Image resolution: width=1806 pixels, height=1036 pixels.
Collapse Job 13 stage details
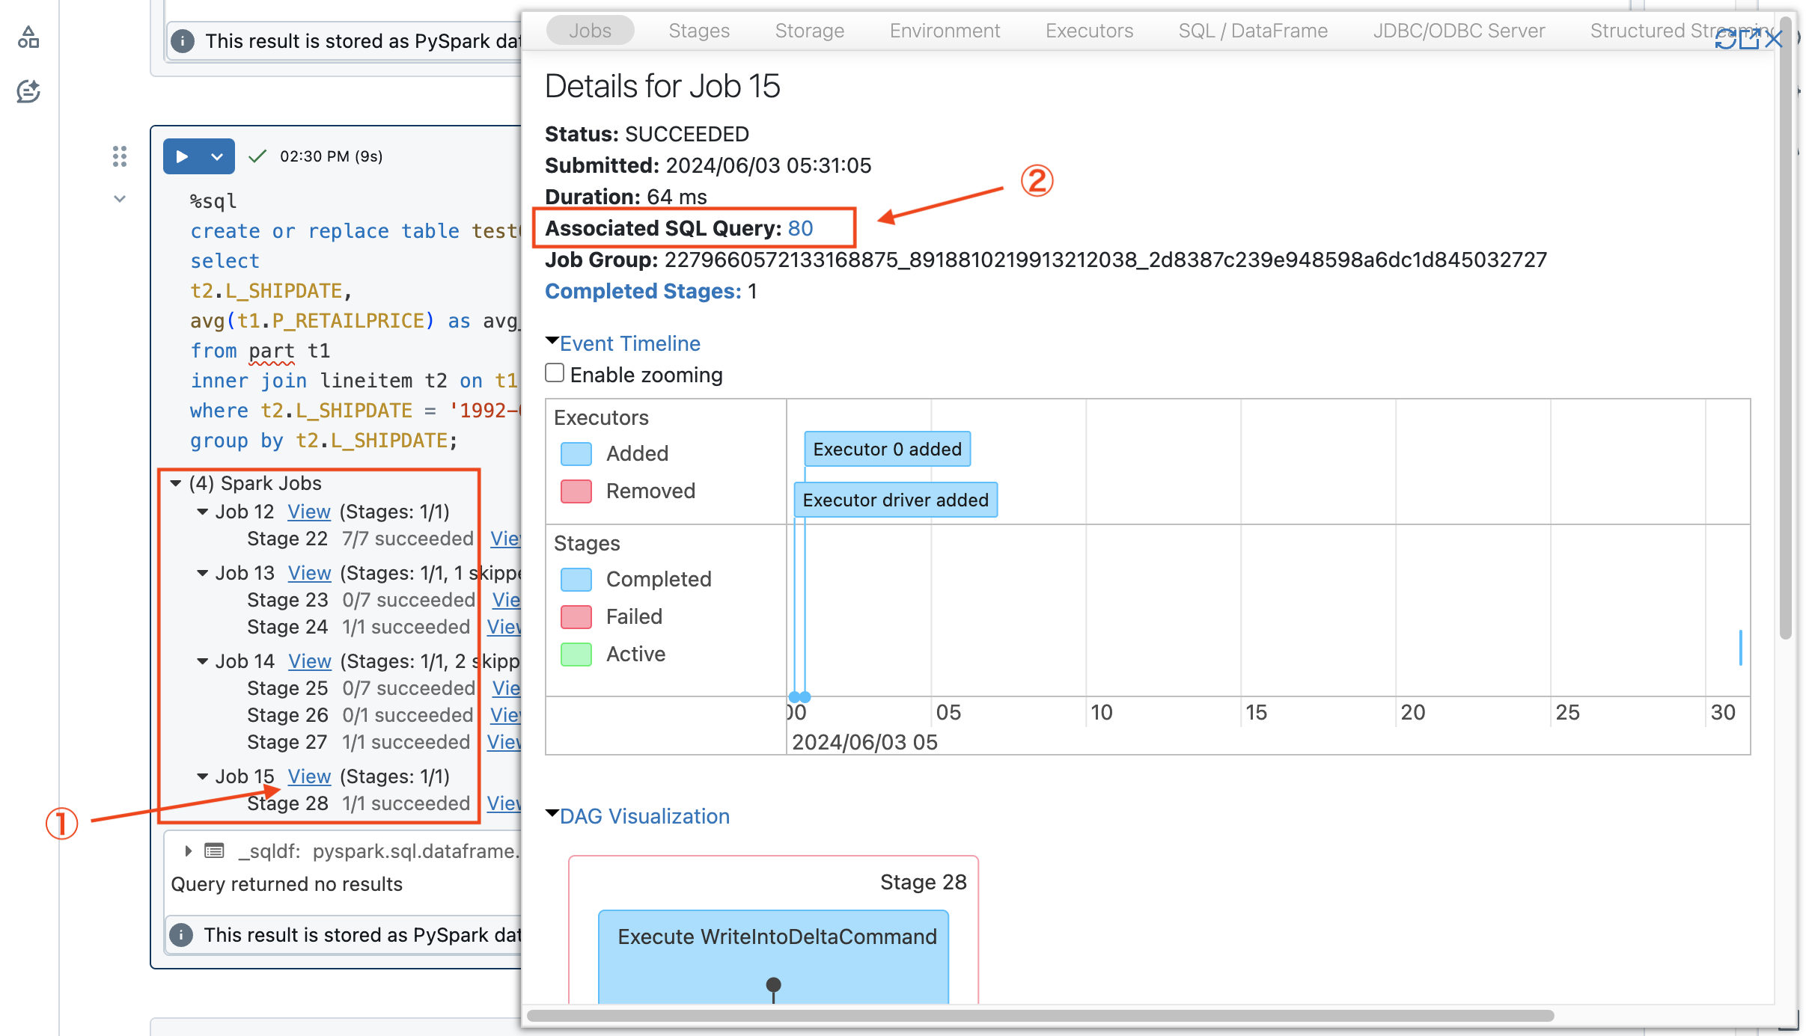coord(202,573)
